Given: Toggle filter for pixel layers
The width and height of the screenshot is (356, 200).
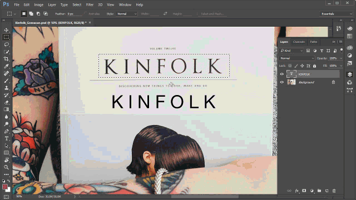Looking at the screenshot, I should 308,51.
